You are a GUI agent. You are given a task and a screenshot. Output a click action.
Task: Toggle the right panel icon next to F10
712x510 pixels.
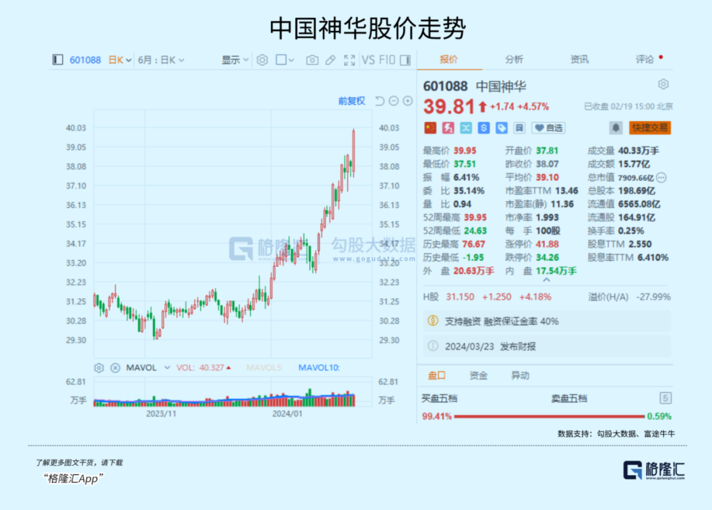click(405, 60)
